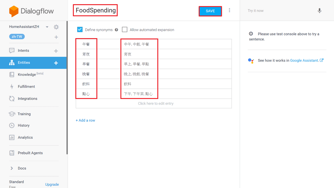Open agent settings gear icon

coord(56,27)
